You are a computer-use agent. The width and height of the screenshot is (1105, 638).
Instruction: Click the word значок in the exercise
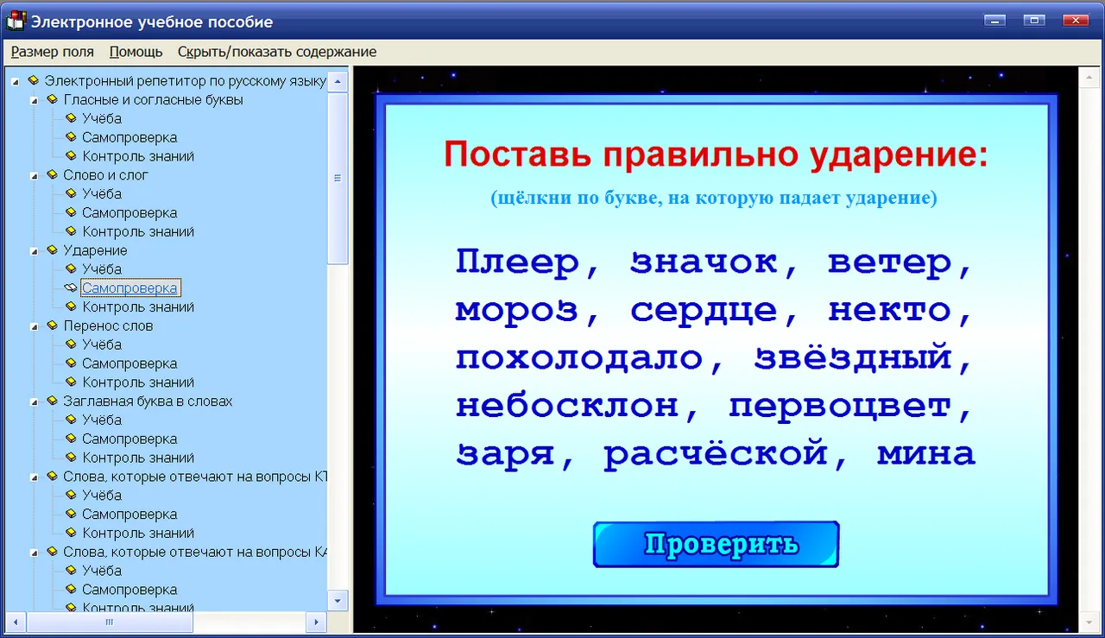pos(704,262)
